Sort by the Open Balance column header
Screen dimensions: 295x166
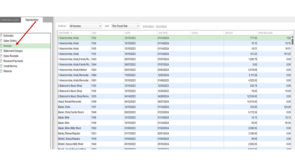point(265,33)
